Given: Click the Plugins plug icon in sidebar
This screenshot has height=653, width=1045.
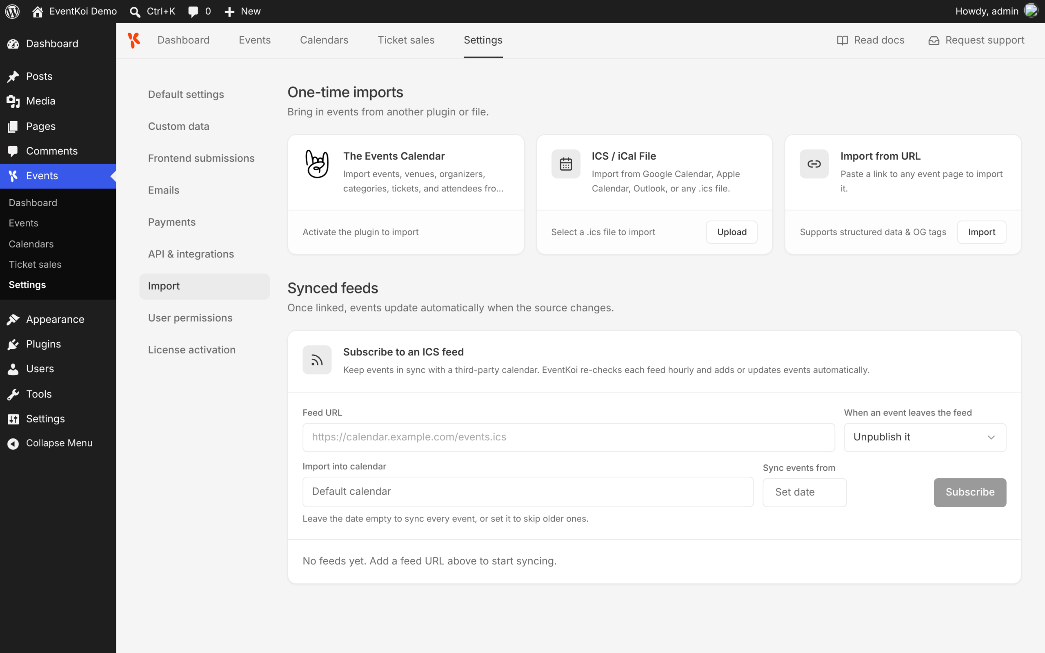Looking at the screenshot, I should 13,344.
